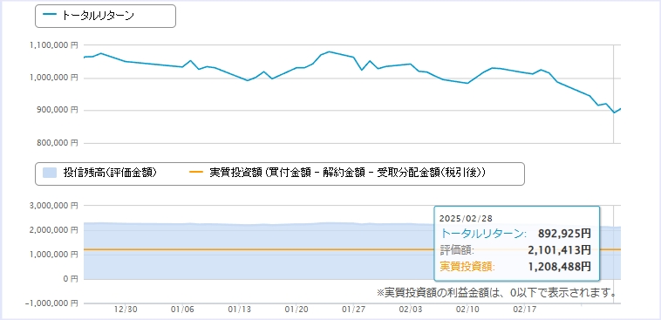Select the 01/06 date label on axis
The height and width of the screenshot is (320, 661).
tap(182, 310)
